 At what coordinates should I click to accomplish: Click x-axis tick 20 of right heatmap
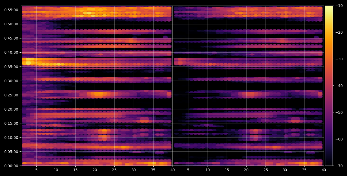246,170
